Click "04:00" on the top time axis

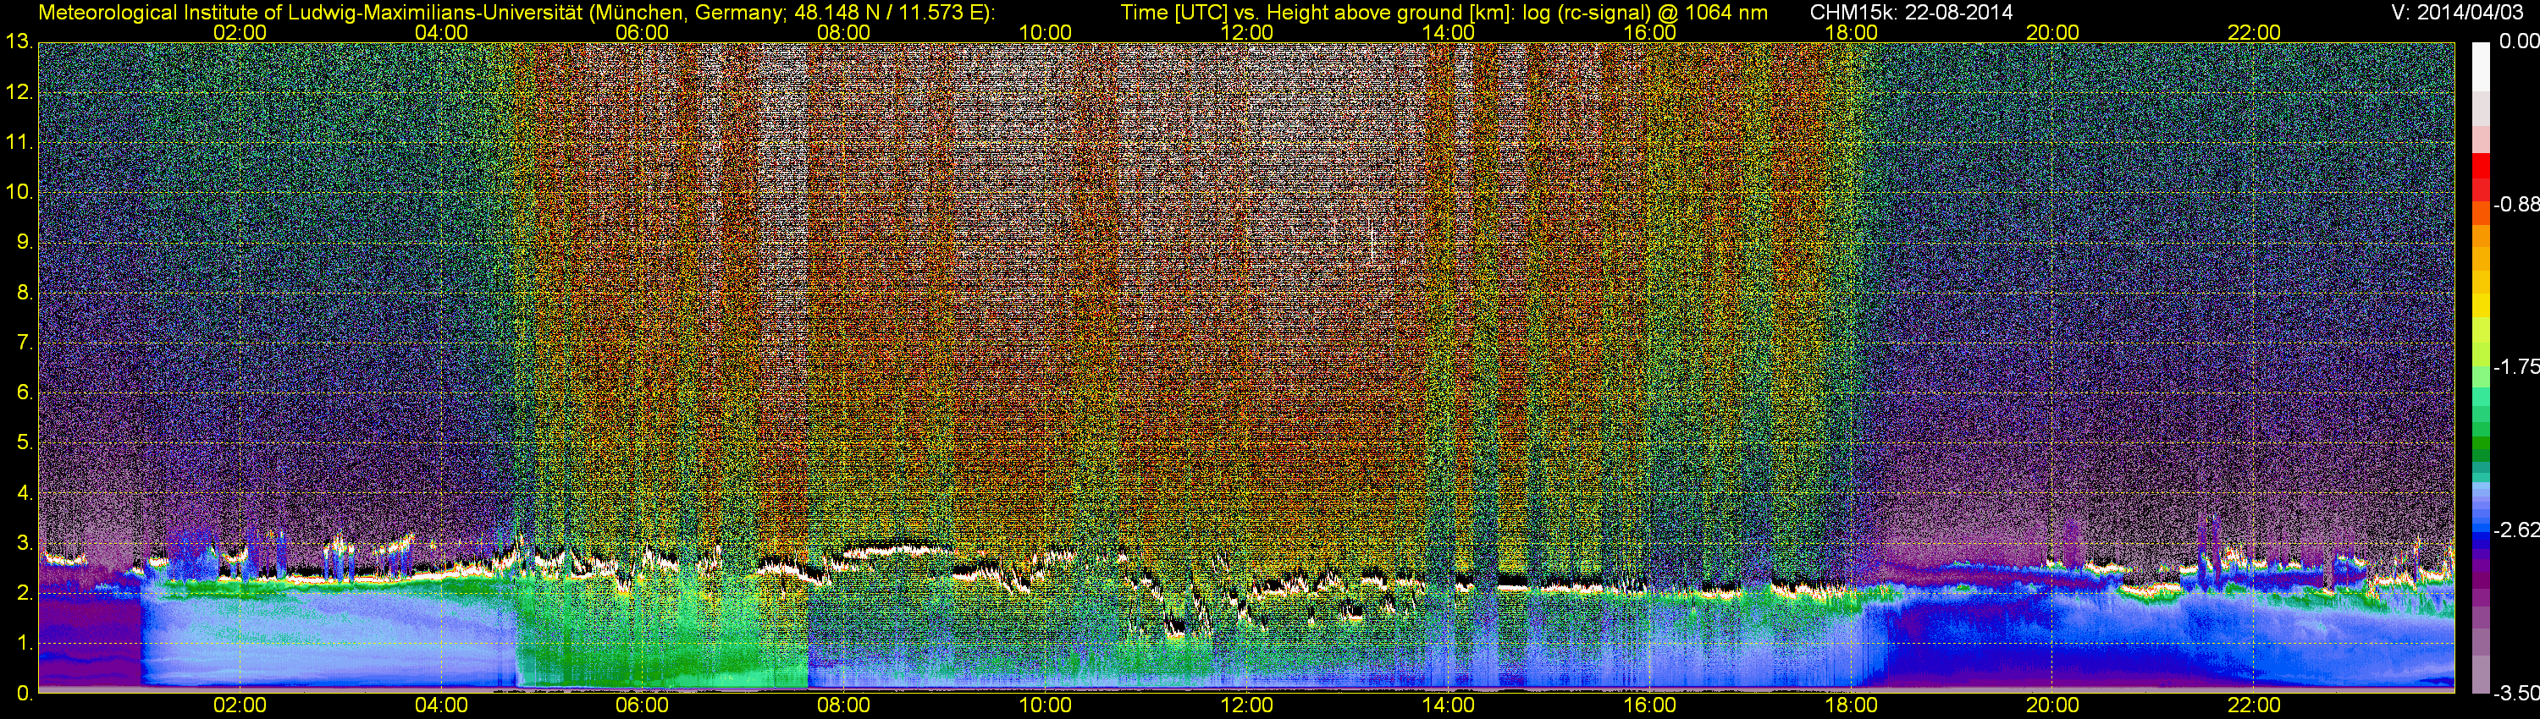coord(441,32)
